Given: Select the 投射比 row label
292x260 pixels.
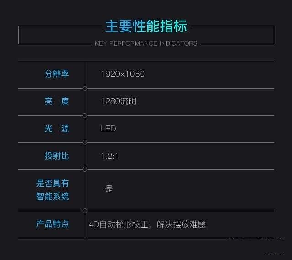Looking at the screenshot, I should coord(57,156).
